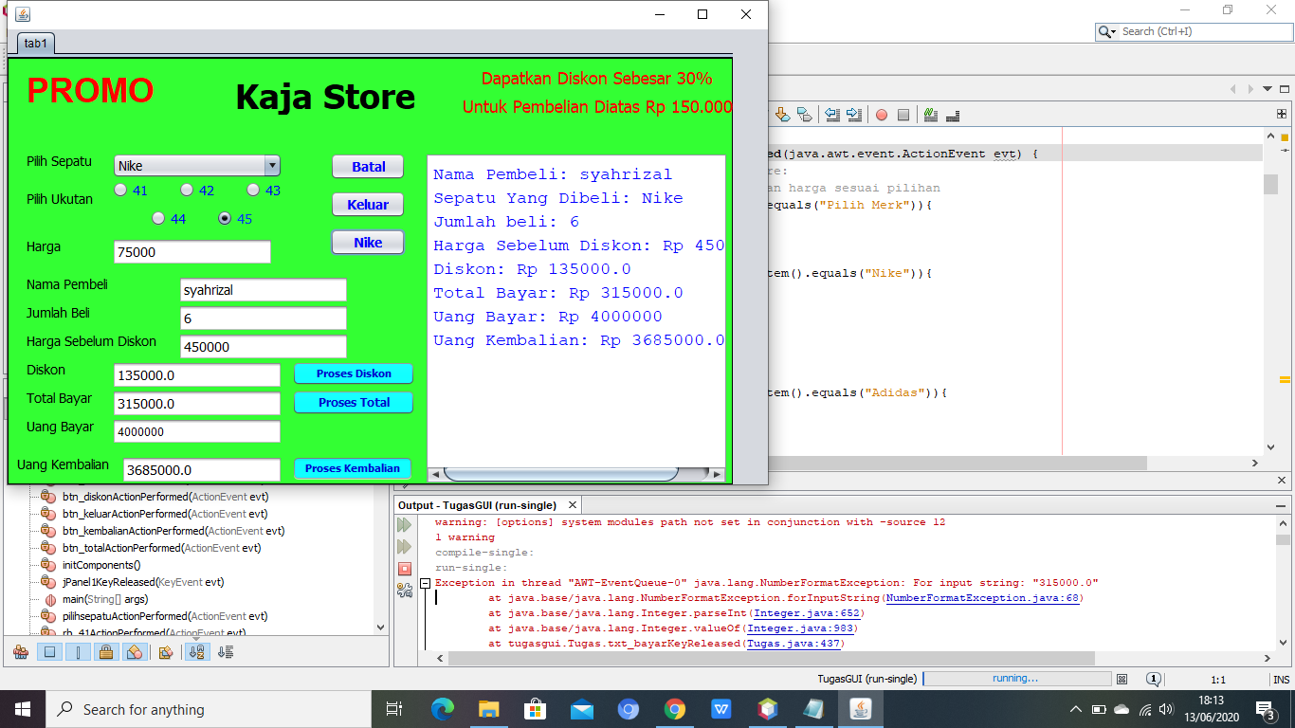Open the editor documents list dropdown arrow
Viewport: 1295px width, 728px height.
[1268, 88]
